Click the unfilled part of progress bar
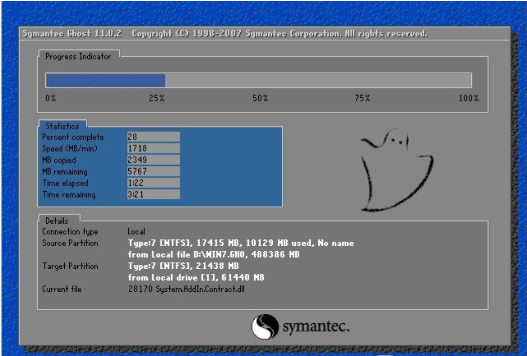Viewport: 527px width, 356px height. [318, 81]
